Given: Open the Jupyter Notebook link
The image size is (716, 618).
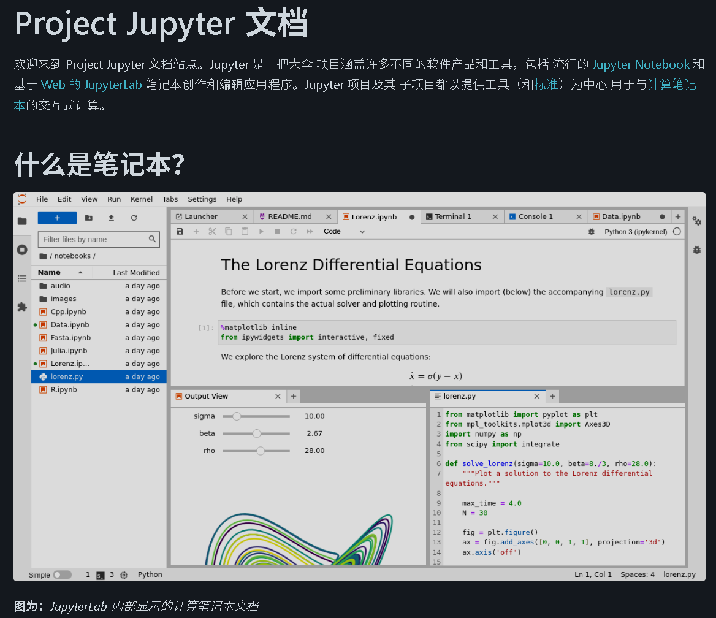Looking at the screenshot, I should pyautogui.click(x=641, y=64).
